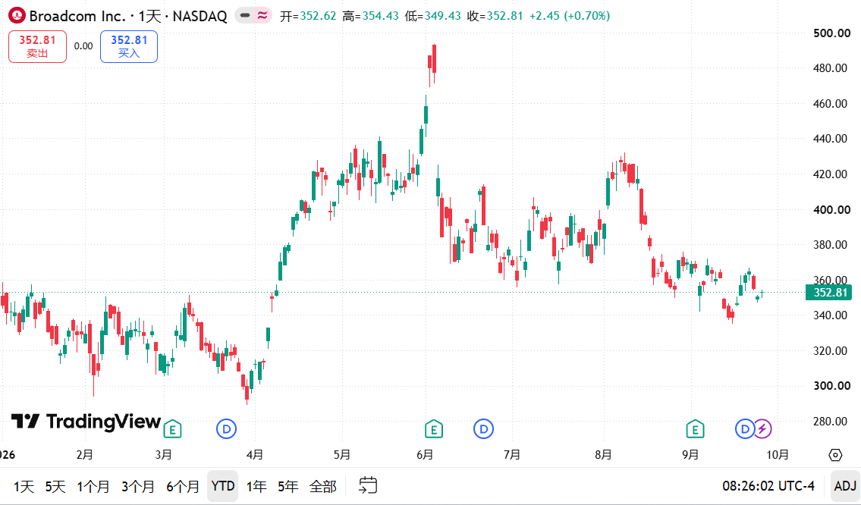Click the 420.00 price axis label
Viewport: 861px width, 505px height.
tap(830, 174)
